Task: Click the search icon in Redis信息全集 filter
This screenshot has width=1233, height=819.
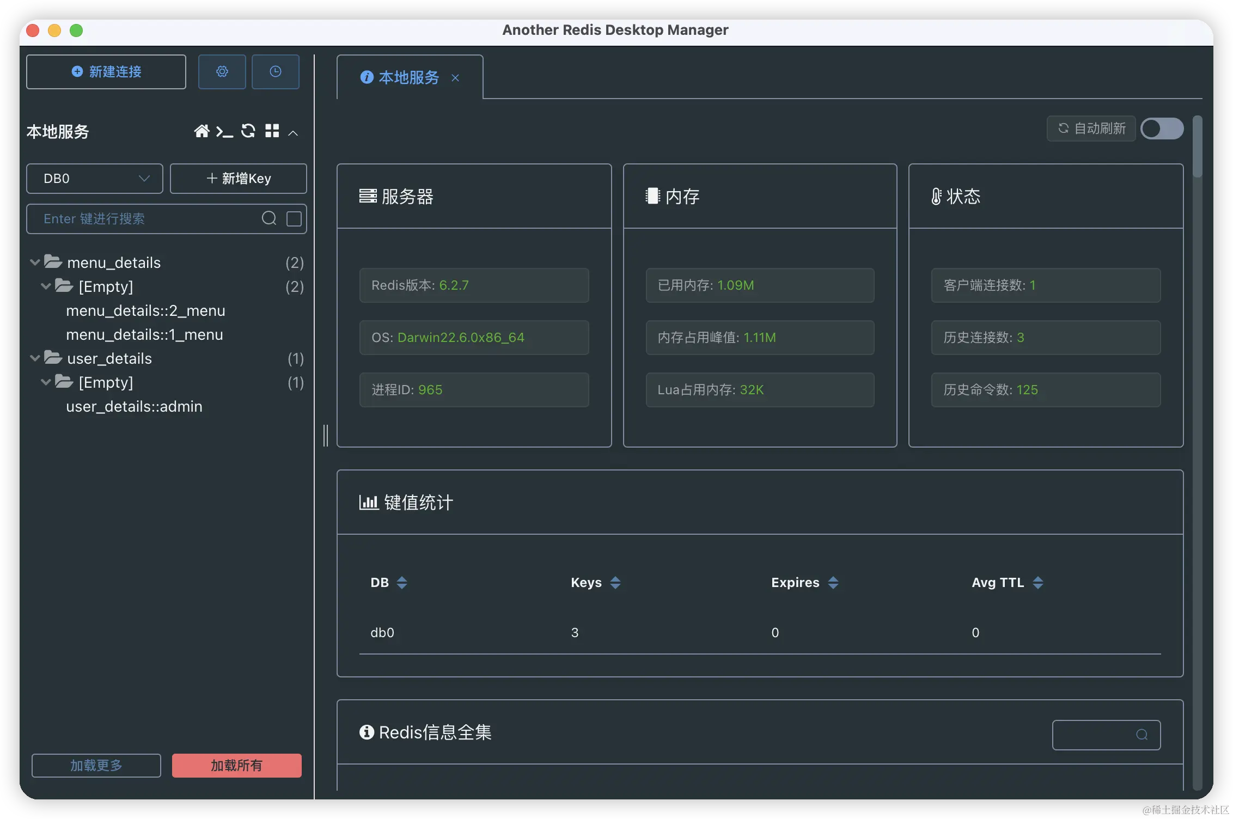Action: pos(1142,735)
